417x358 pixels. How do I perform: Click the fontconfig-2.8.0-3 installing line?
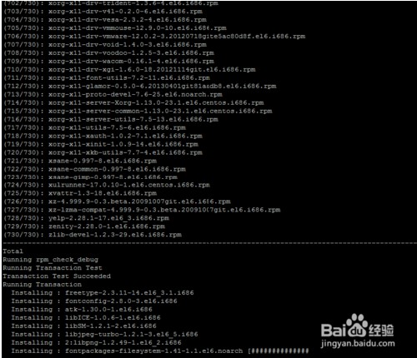tap(94, 301)
